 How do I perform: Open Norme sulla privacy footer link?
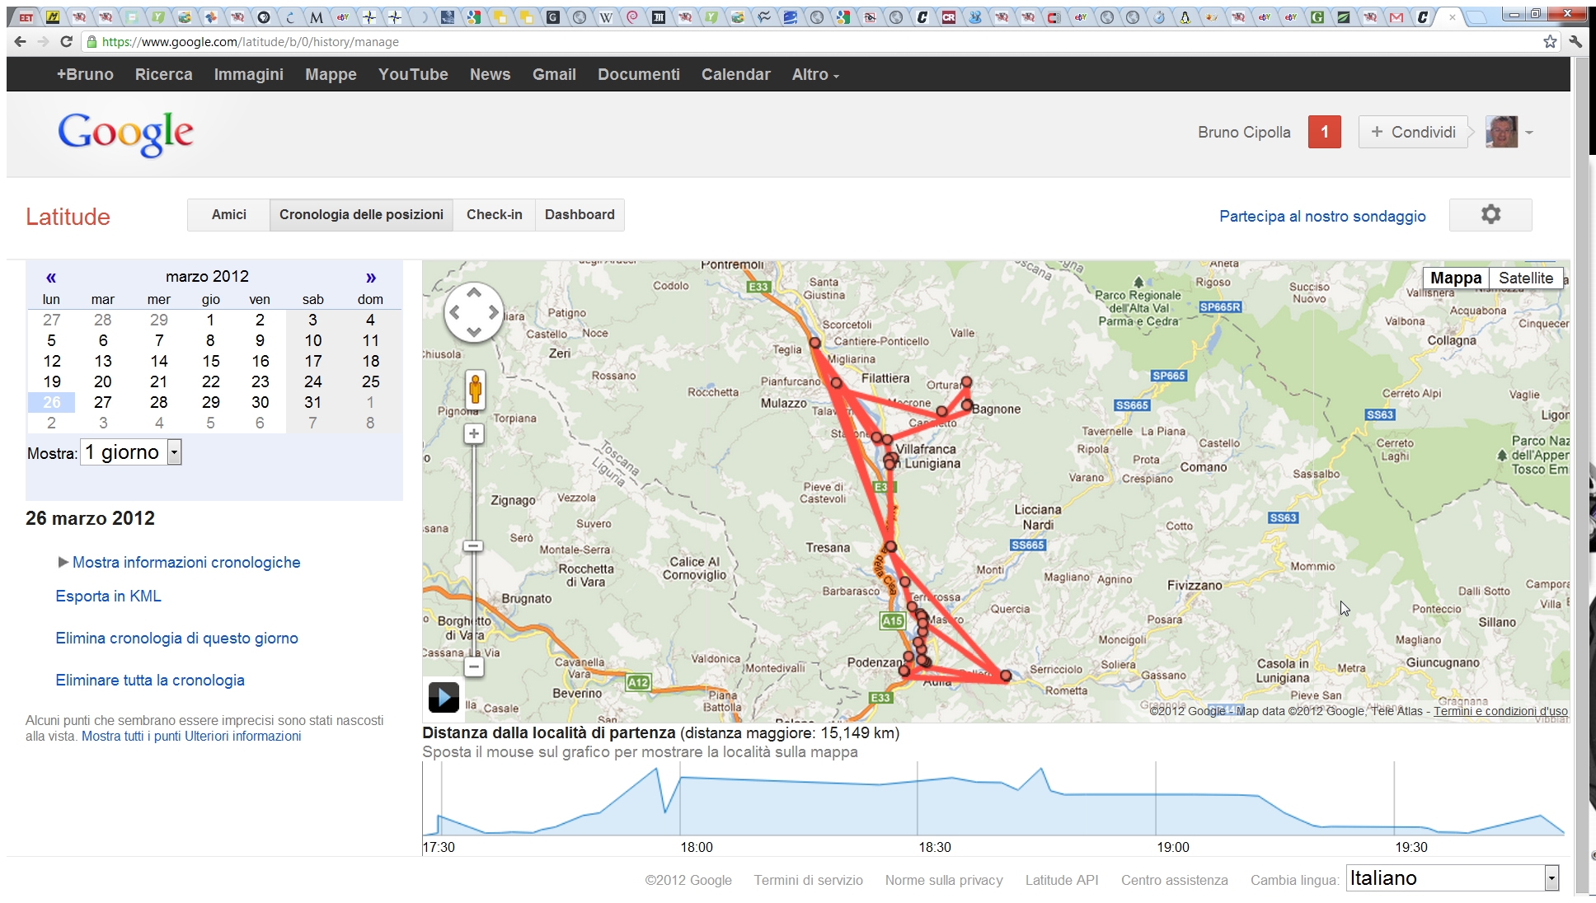tap(944, 880)
